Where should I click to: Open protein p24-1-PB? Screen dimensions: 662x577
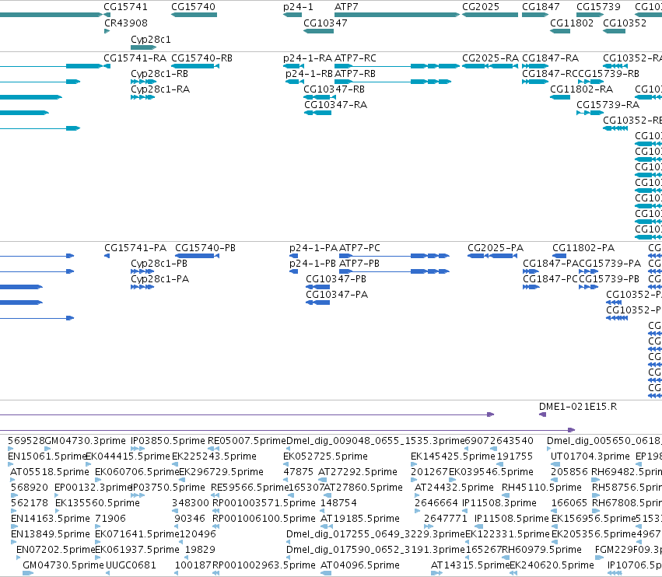pos(313,264)
